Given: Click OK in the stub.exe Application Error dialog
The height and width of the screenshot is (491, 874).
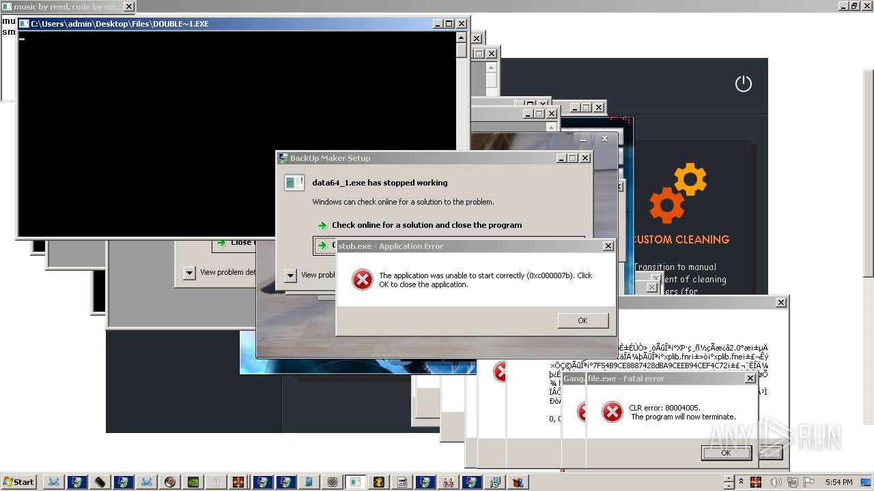Looking at the screenshot, I should click(x=582, y=321).
